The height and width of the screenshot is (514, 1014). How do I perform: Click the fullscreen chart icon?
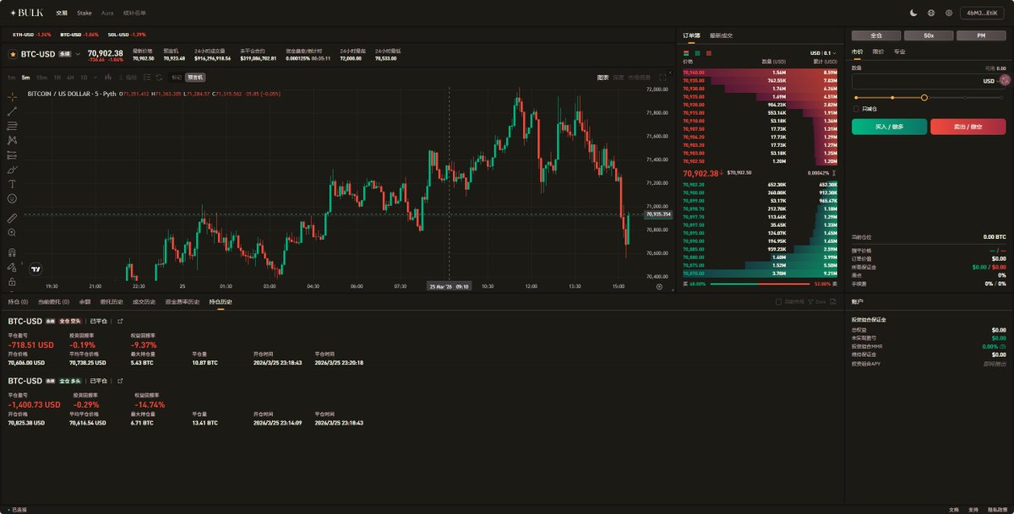tap(662, 77)
